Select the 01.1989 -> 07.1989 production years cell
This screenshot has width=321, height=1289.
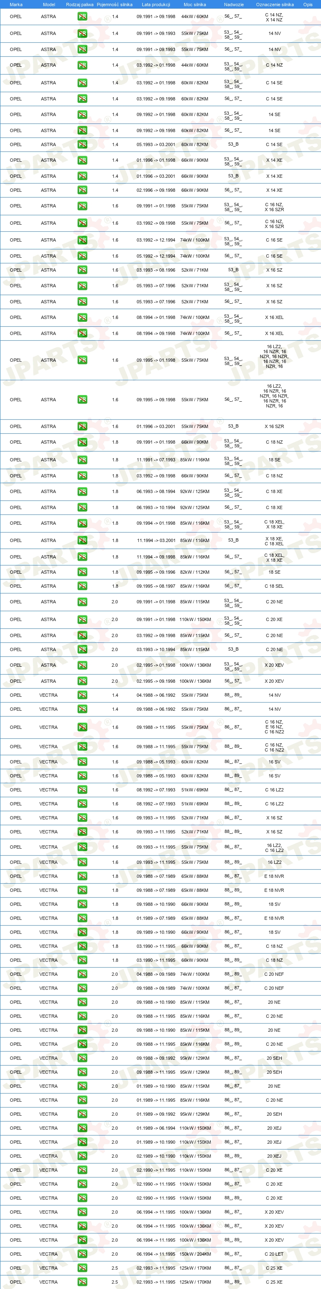click(156, 918)
